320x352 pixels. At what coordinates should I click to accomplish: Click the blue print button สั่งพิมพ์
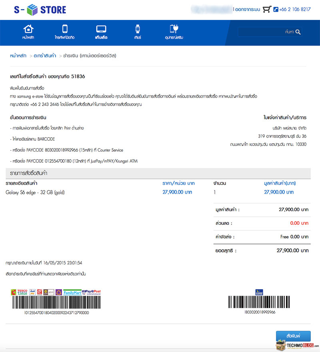point(293,336)
